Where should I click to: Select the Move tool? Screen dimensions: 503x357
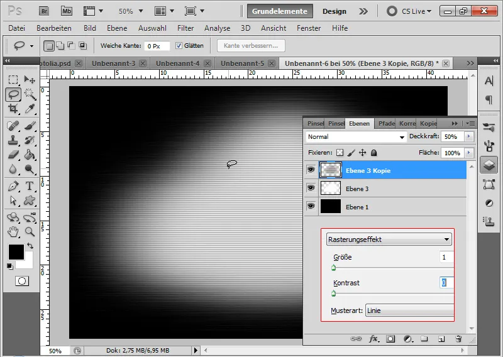[30, 79]
